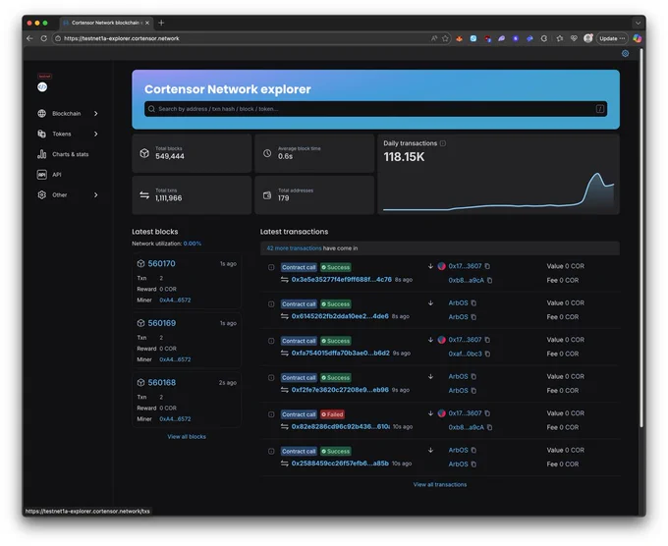Click the Failed status badge
The image size is (668, 546).
point(332,414)
